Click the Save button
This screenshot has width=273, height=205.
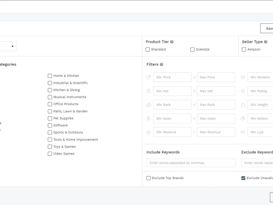click(267, 28)
